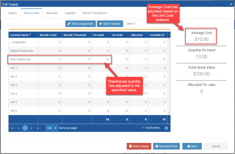This screenshot has height=154, width=235.
Task: Open the Barcodes tab
Action: pyautogui.click(x=52, y=13)
